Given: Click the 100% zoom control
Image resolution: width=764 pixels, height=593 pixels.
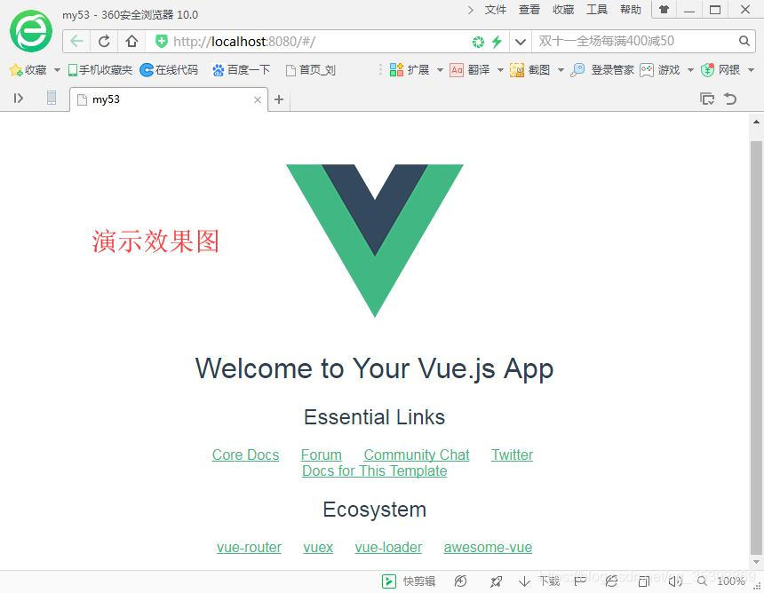Looking at the screenshot, I should [730, 581].
